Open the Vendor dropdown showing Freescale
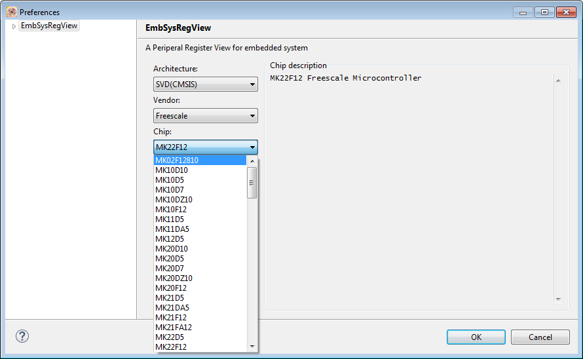The height and width of the screenshot is (359, 583). tap(206, 116)
